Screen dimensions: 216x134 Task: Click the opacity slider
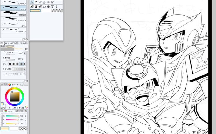(10, 60)
